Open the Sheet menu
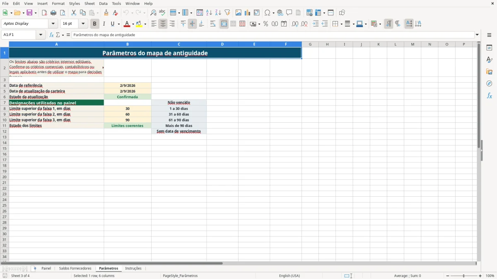 pyautogui.click(x=89, y=3)
